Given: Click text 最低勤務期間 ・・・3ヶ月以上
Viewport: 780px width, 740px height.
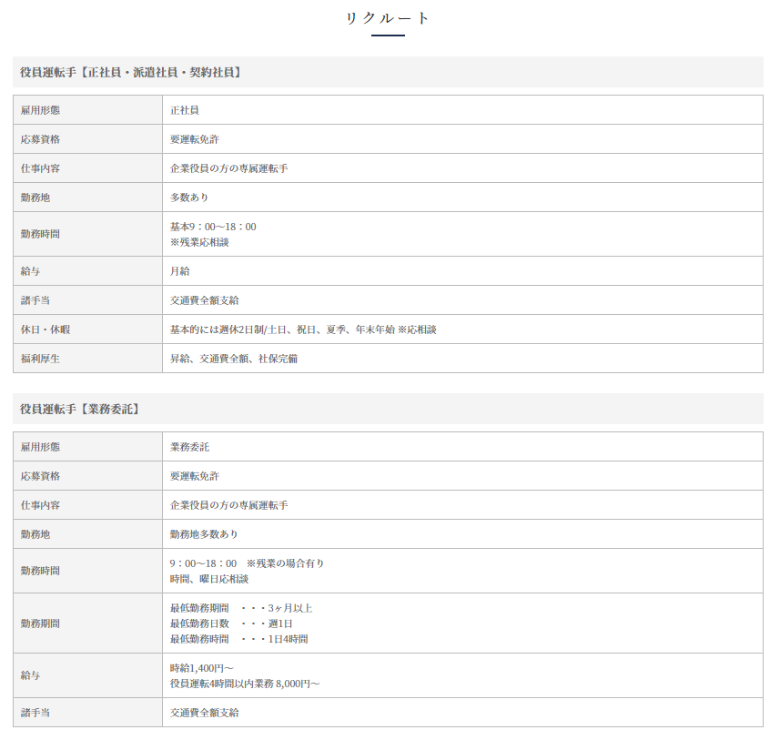Looking at the screenshot, I should coord(241,608).
